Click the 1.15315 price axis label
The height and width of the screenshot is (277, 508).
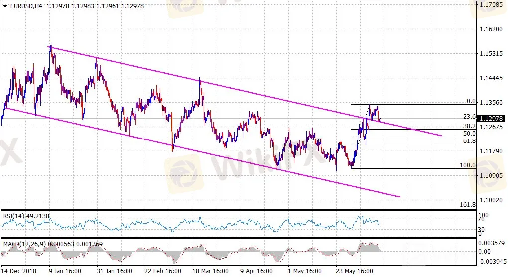pos(491,53)
